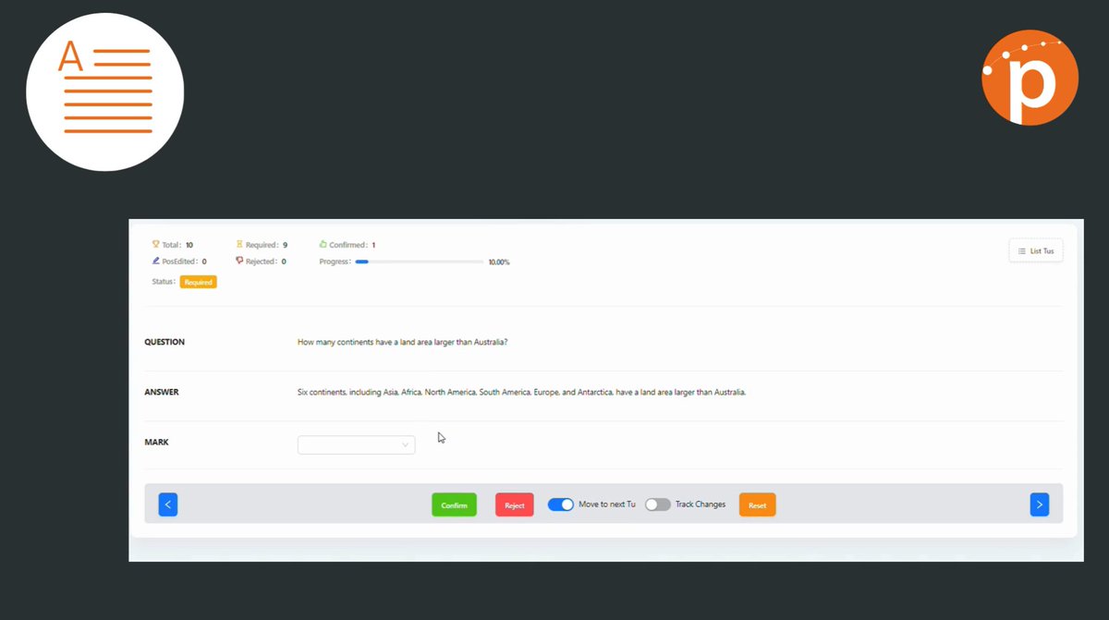This screenshot has width=1109, height=620.
Task: Click the 10.00% progress value
Action: tap(499, 262)
